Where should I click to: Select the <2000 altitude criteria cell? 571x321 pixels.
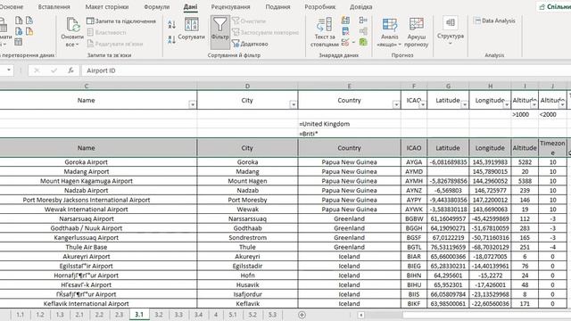coord(552,114)
